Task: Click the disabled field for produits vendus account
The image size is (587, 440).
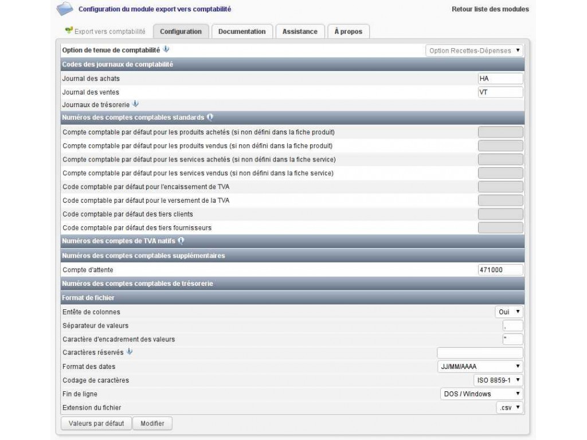Action: (500, 146)
